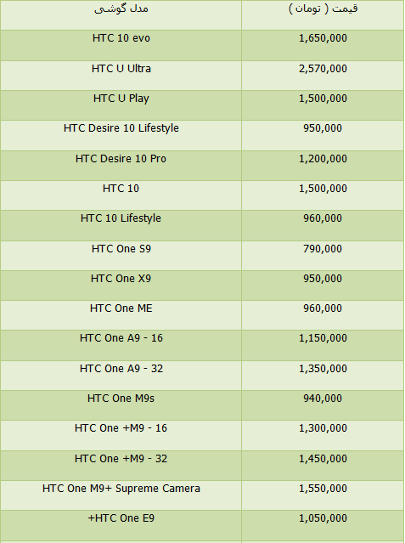Select the HTC U Play row label

click(x=121, y=99)
